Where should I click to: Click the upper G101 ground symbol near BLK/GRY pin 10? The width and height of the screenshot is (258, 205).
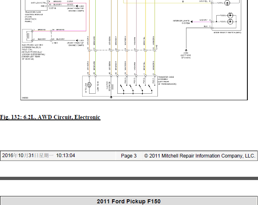(x=77, y=6)
